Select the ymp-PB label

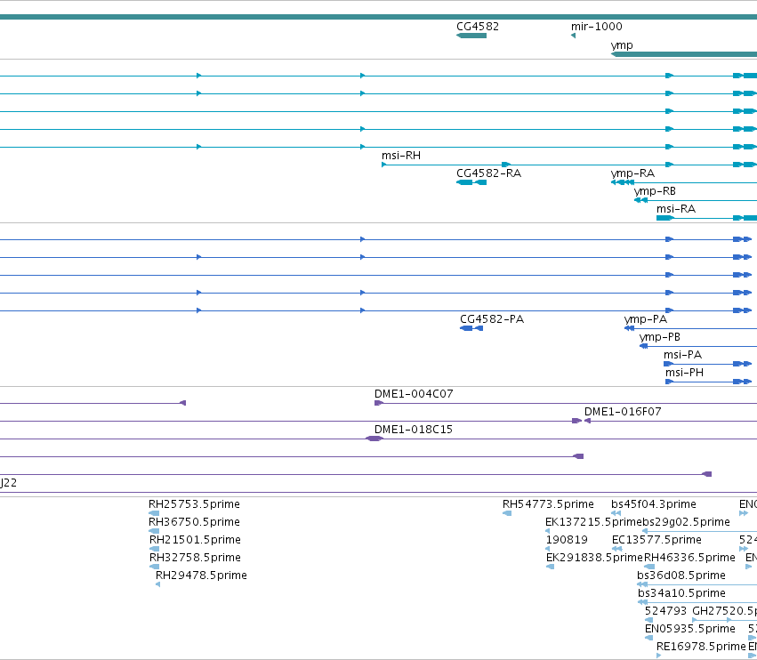659,337
